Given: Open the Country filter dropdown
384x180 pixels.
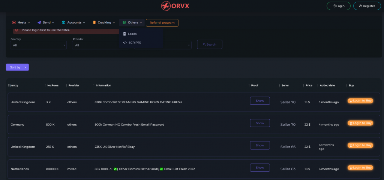Looking at the screenshot, I should pyautogui.click(x=38, y=45).
